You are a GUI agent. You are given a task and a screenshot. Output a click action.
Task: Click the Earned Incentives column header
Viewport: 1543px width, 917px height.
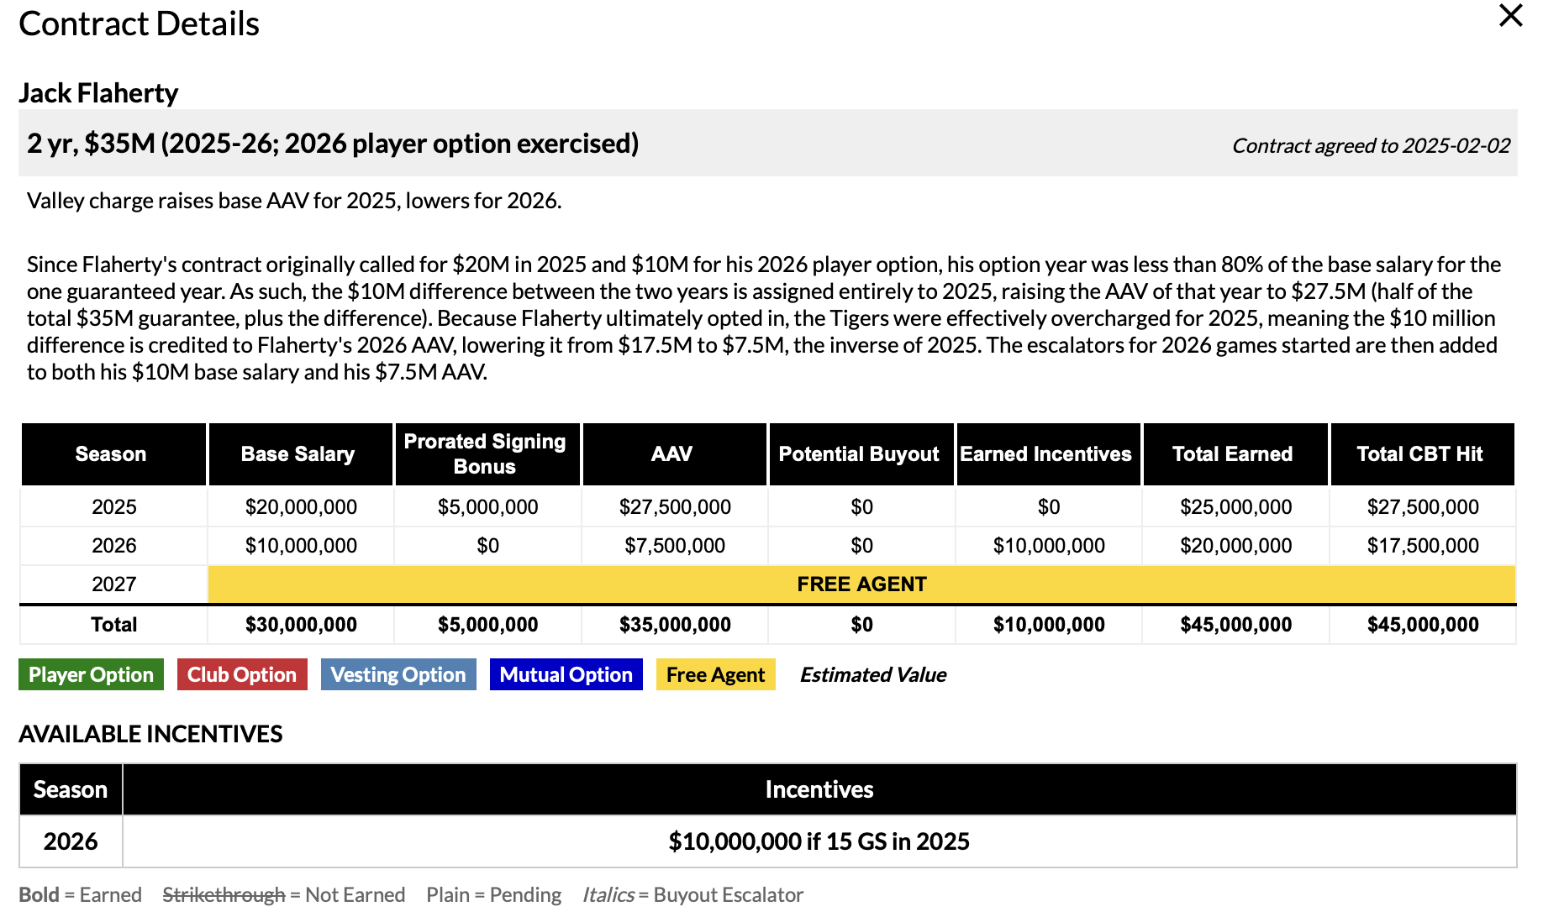pos(1046,454)
